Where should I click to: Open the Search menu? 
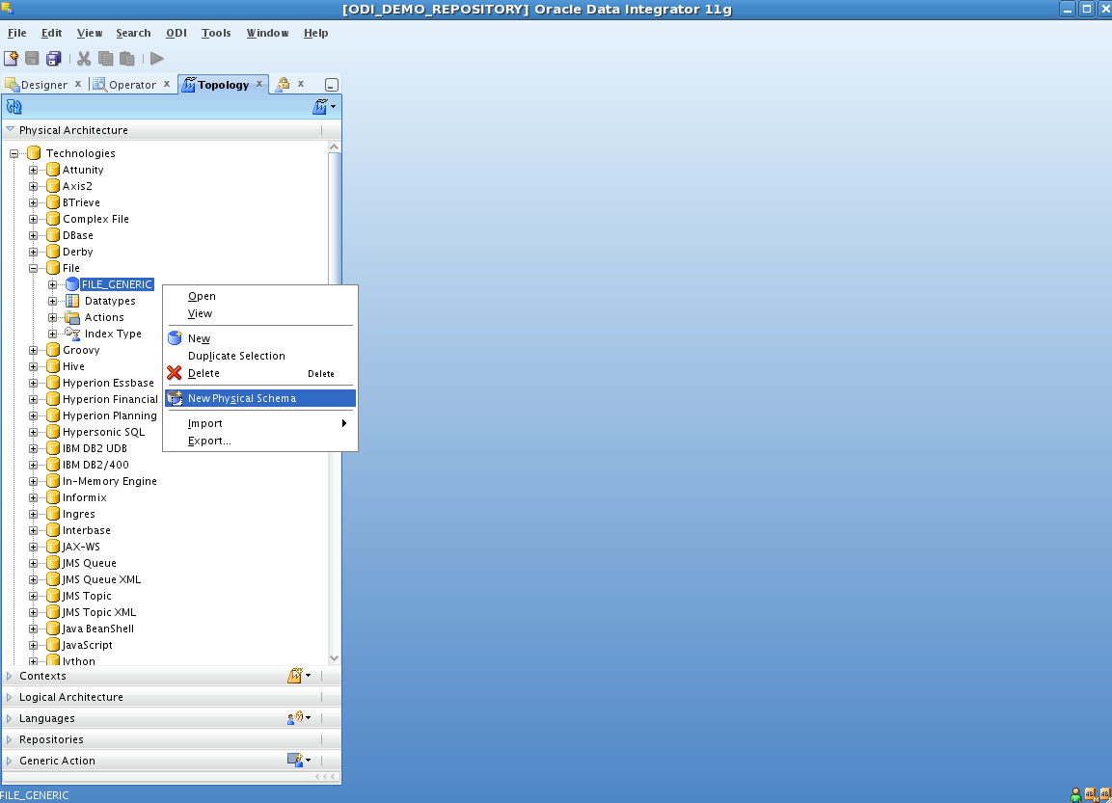tap(133, 33)
